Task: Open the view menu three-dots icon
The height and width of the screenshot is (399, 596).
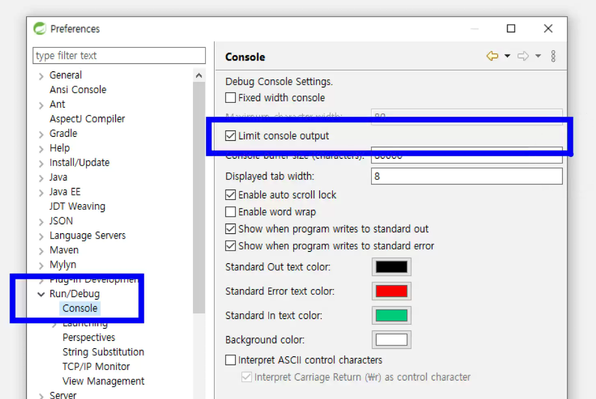Action: 553,56
